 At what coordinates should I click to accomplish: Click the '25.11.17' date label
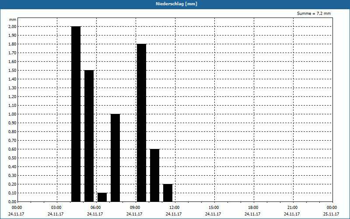point(331,214)
